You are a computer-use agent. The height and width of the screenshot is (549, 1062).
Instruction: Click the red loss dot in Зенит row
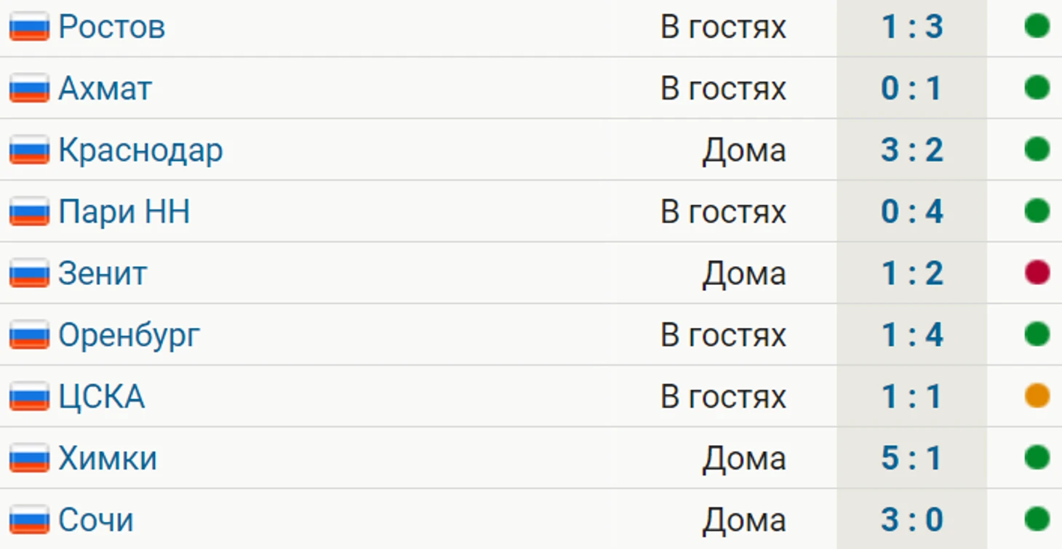1037,273
